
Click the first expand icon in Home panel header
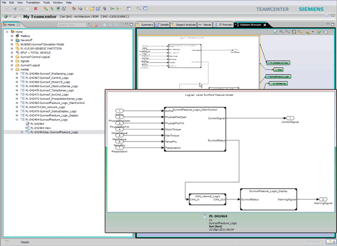(110, 25)
